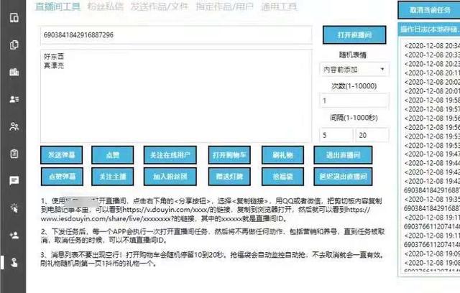Click the live room ID input field
Image resolution: width=460 pixels, height=293 pixels.
coord(176,35)
